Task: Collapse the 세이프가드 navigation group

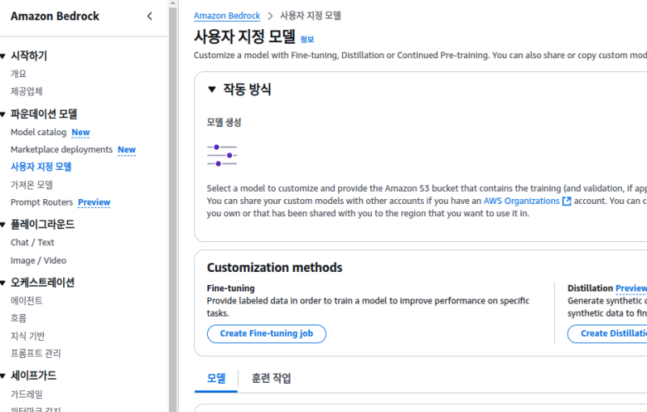Action: (x=4, y=376)
